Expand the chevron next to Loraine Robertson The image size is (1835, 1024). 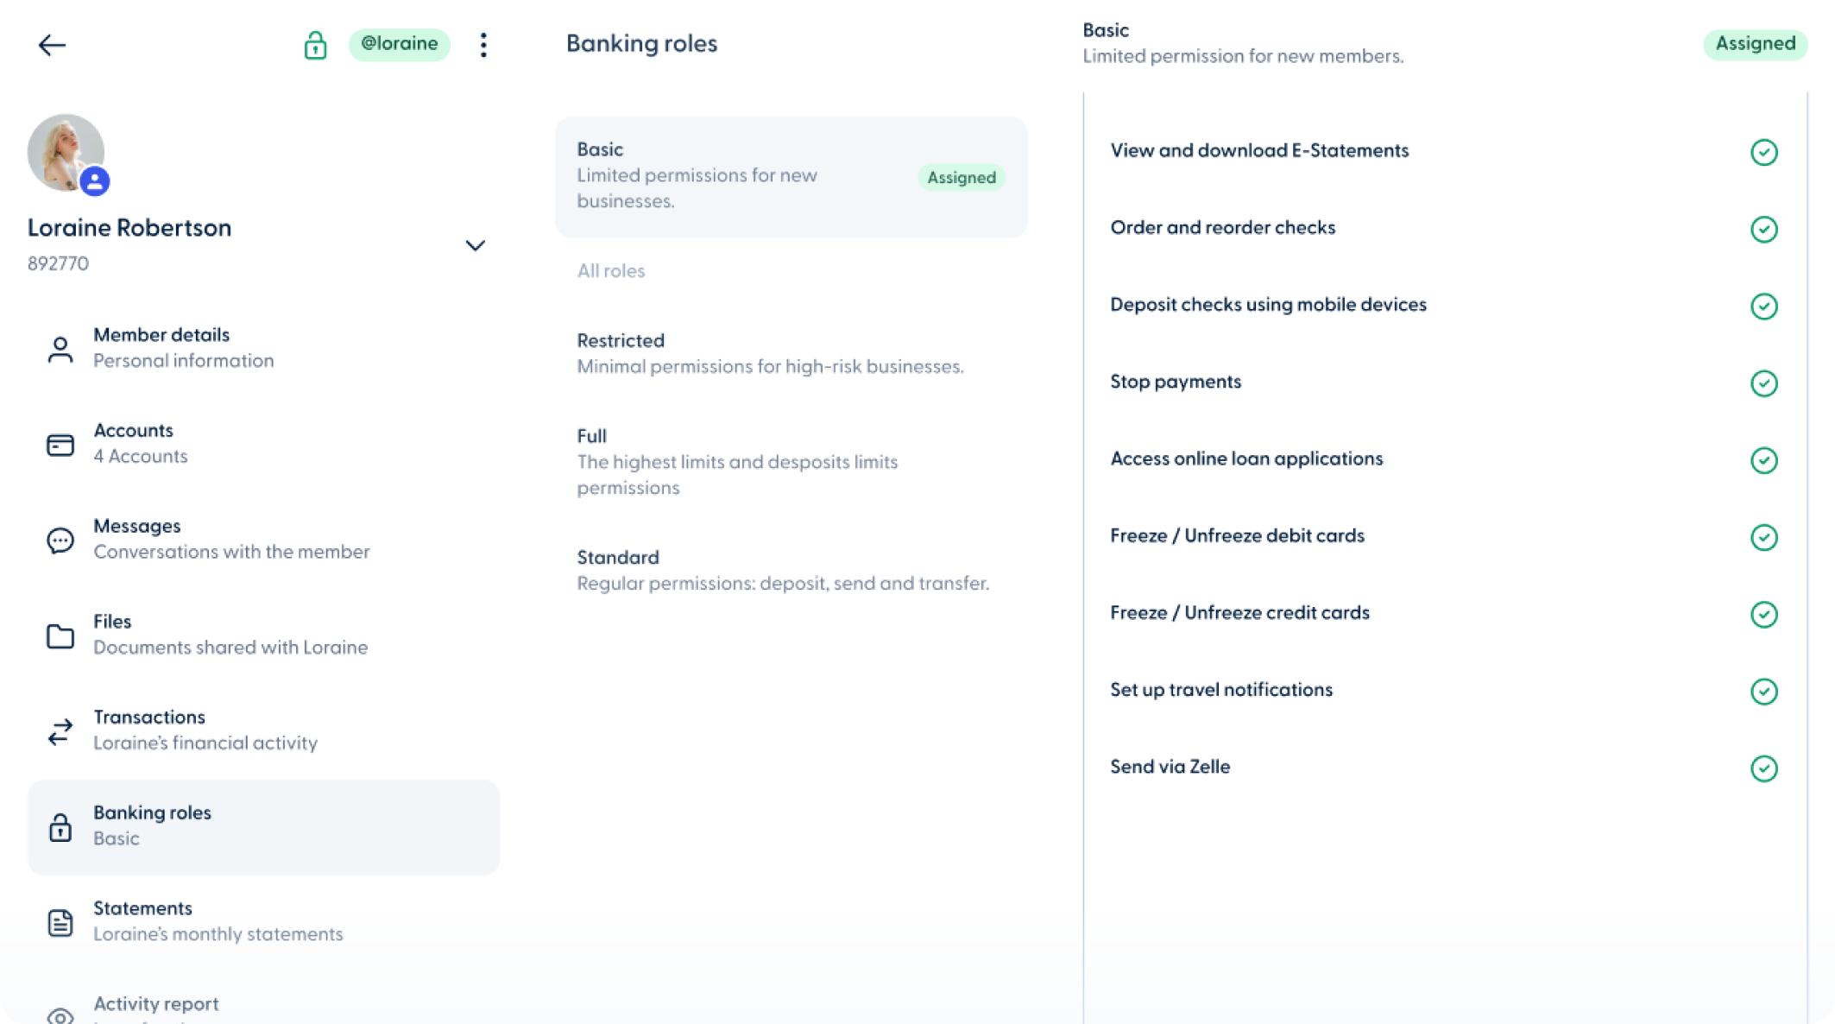(475, 246)
